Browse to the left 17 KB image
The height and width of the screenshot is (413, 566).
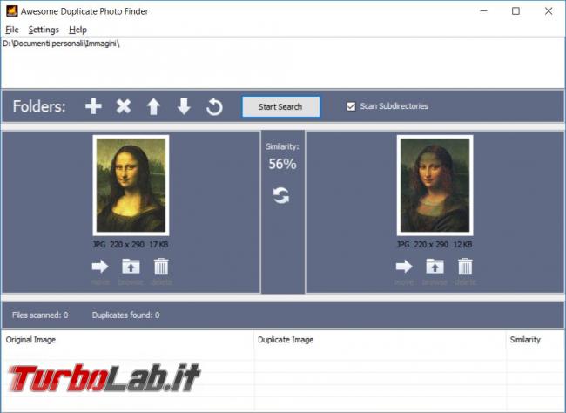coord(131,267)
